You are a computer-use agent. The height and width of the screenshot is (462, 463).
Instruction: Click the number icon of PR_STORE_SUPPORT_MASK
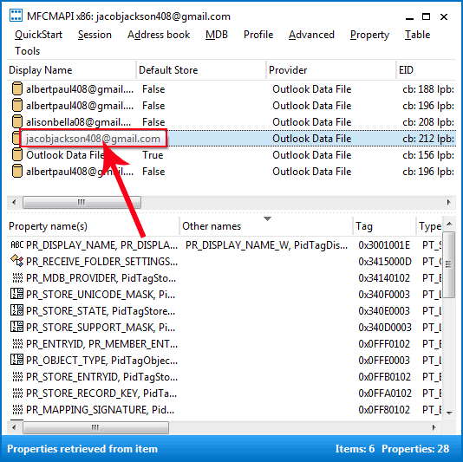point(16,327)
